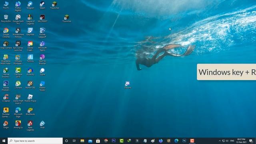Open File Explorer from the taskbar
Viewport: 256px width, 144px height.
point(82,141)
